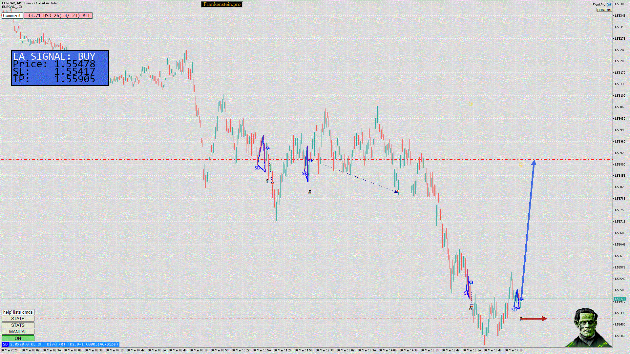Image resolution: width=630 pixels, height=354 pixels.
Task: Click the skull marker at red stop-loss arrow
Action: click(x=521, y=318)
